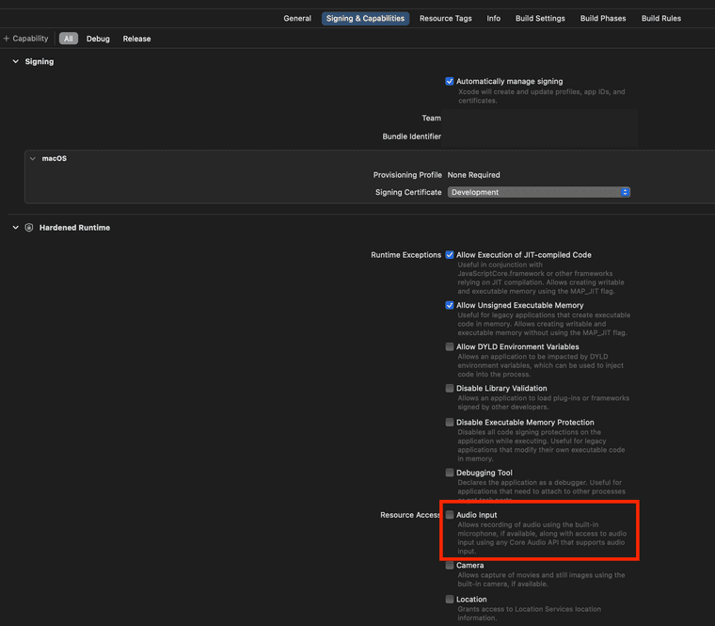715x626 pixels.
Task: Click the Hardened Runtime shield icon
Action: coord(29,228)
